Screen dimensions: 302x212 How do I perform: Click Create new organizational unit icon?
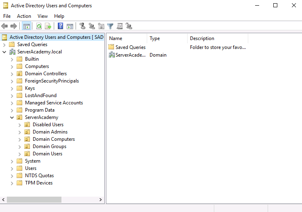click(x=101, y=26)
